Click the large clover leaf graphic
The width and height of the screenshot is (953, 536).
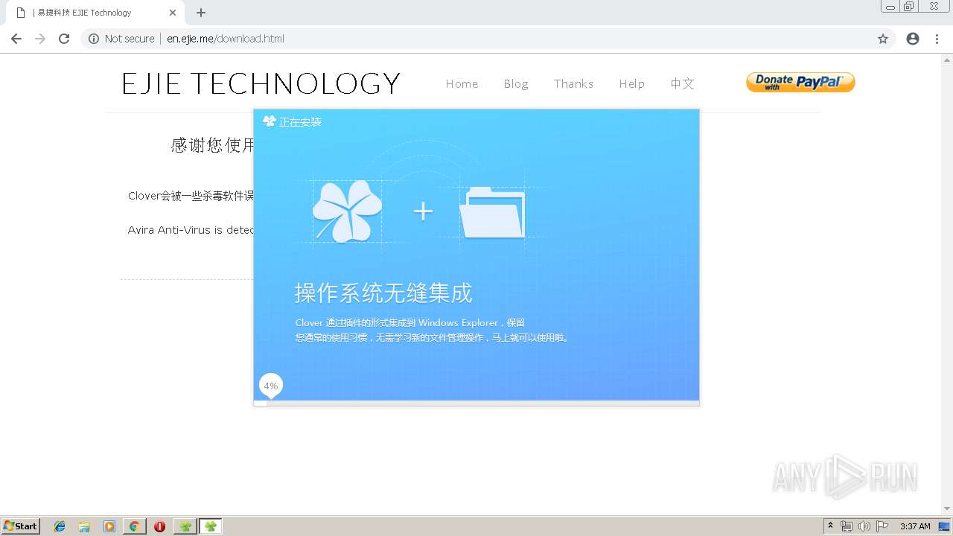click(347, 211)
